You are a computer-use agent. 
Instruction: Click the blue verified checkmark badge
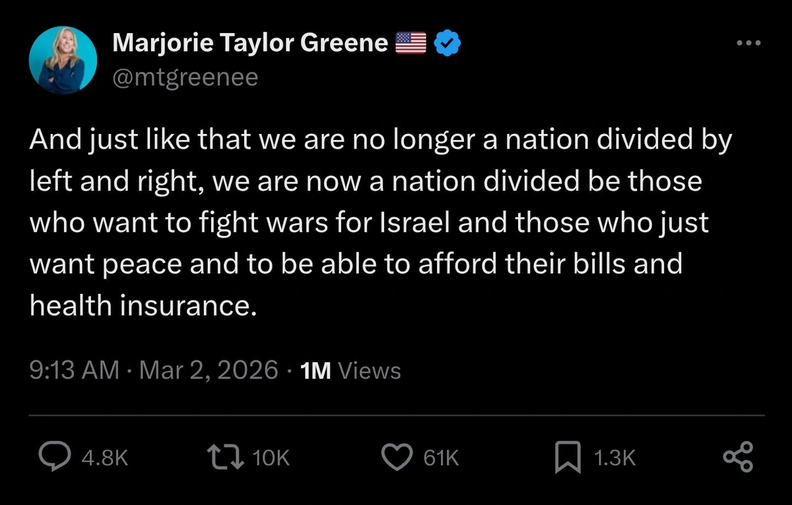[447, 42]
